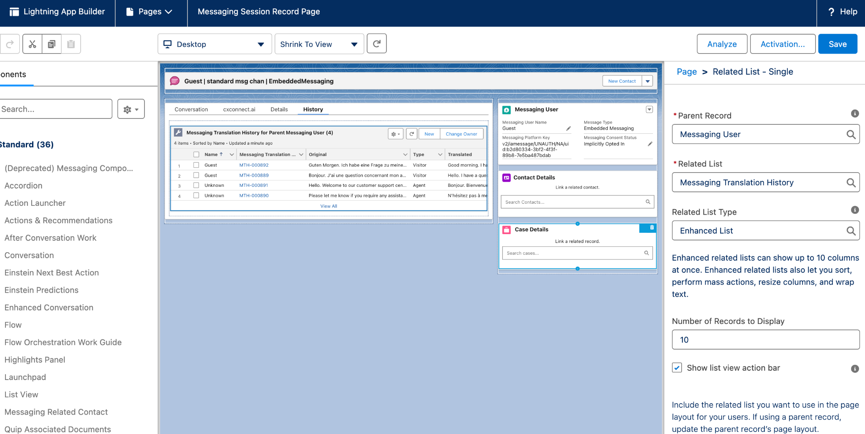Screen dimensions: 865x434
Task: Click the messaging session chat bubble icon
Action: (x=174, y=81)
